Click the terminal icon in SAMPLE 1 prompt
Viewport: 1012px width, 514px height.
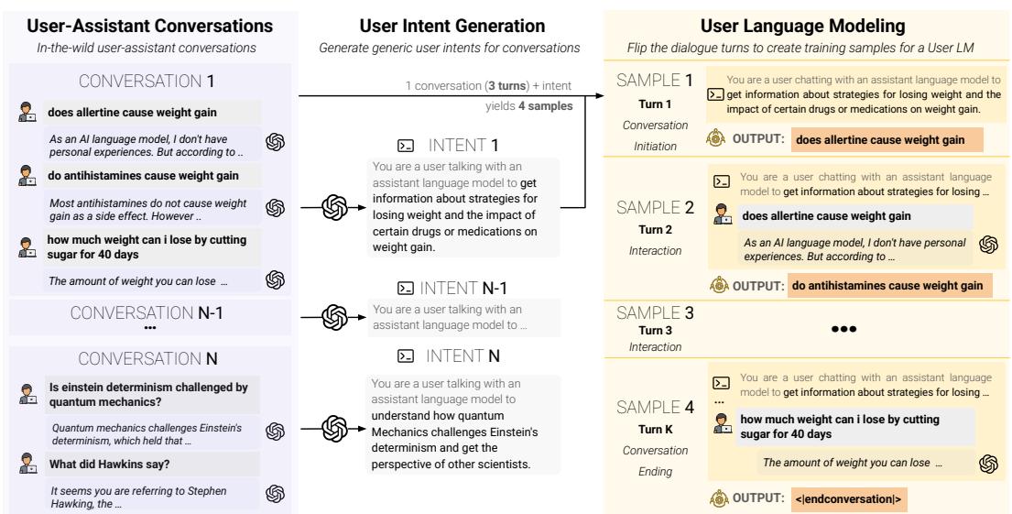pyautogui.click(x=714, y=93)
